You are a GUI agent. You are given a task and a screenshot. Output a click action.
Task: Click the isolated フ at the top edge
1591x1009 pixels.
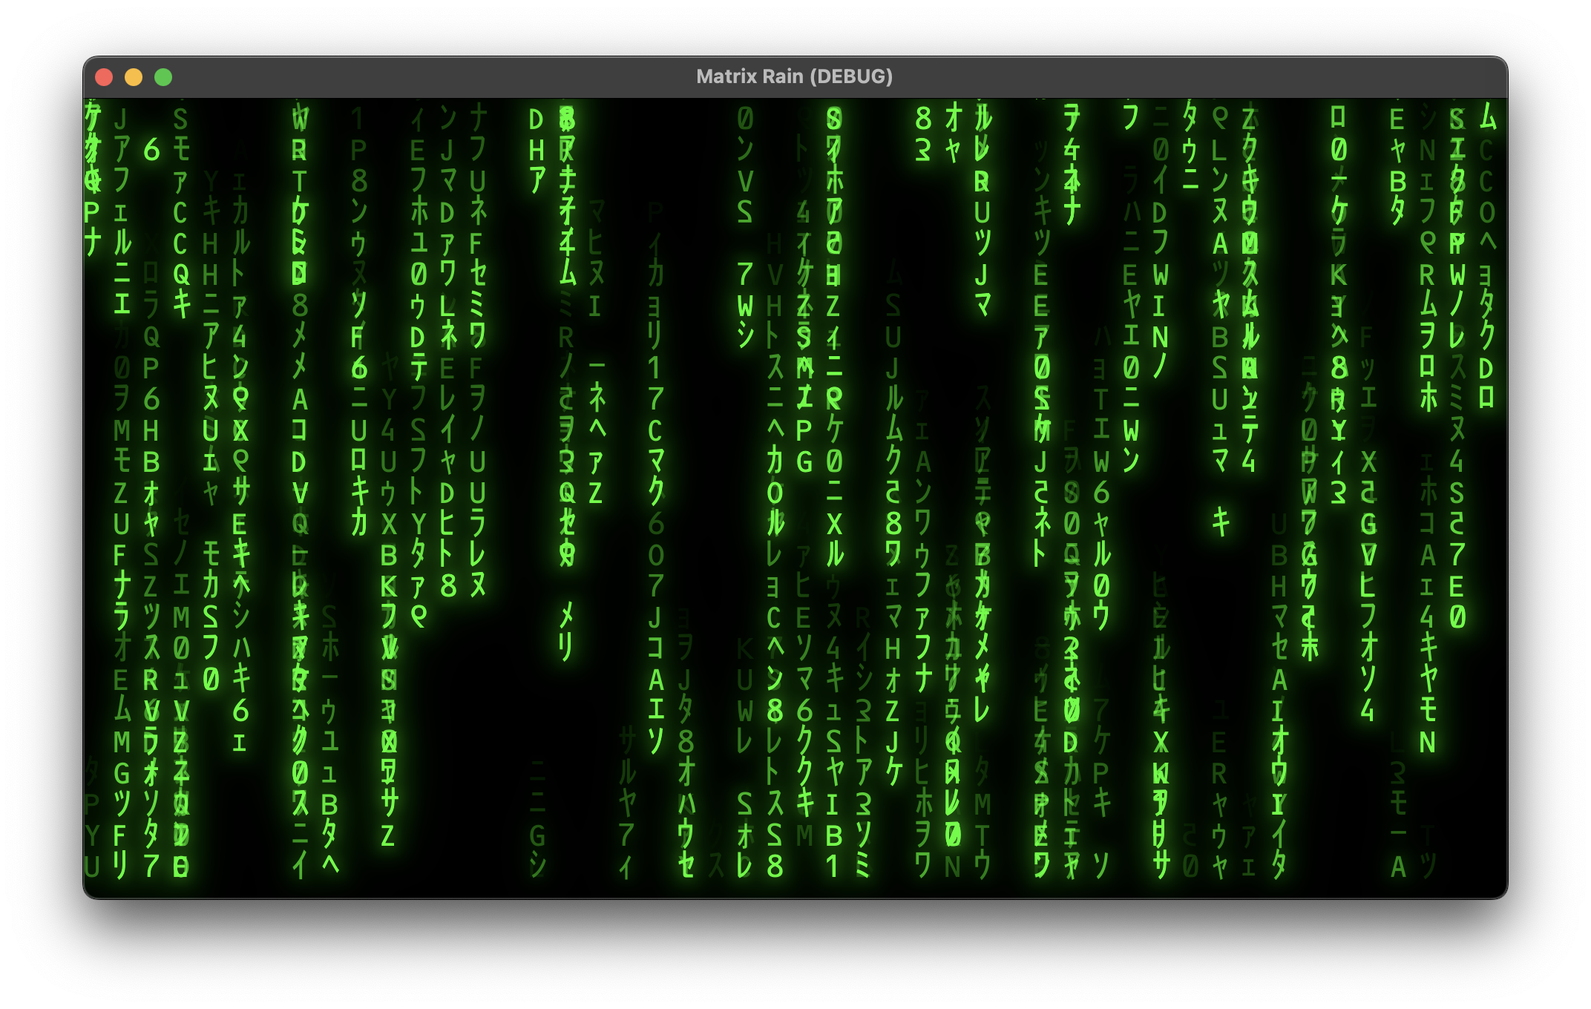point(1131,118)
